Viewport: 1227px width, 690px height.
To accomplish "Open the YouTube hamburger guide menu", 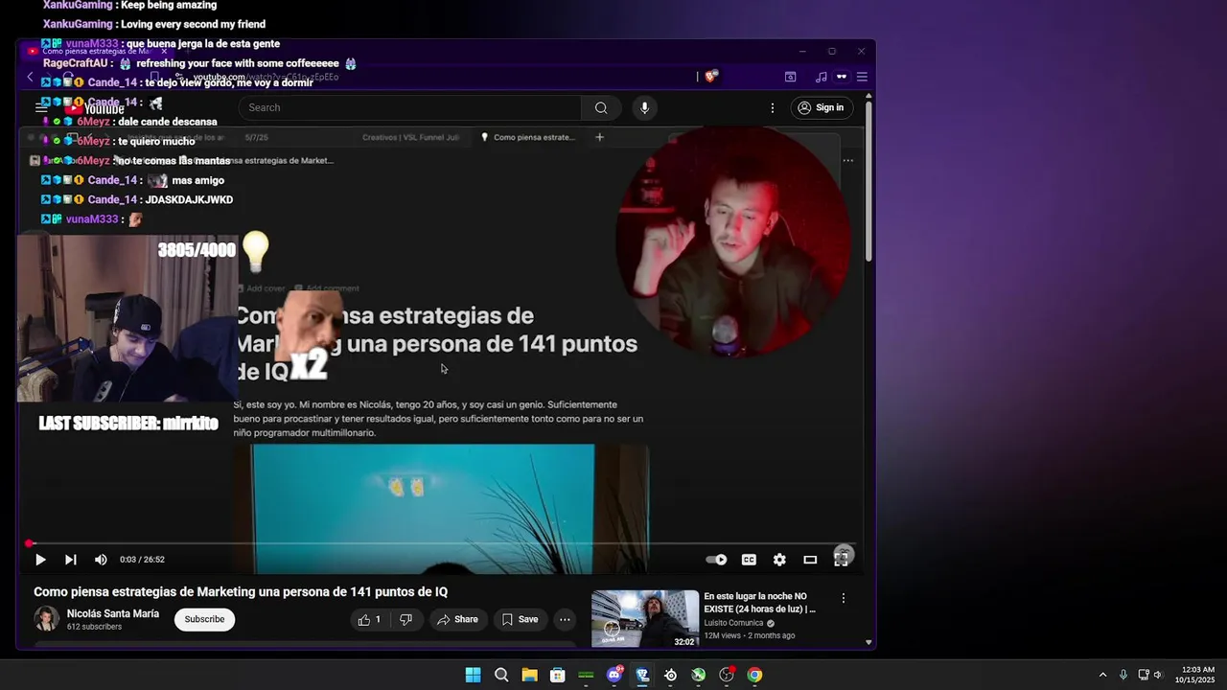I will click(x=41, y=107).
